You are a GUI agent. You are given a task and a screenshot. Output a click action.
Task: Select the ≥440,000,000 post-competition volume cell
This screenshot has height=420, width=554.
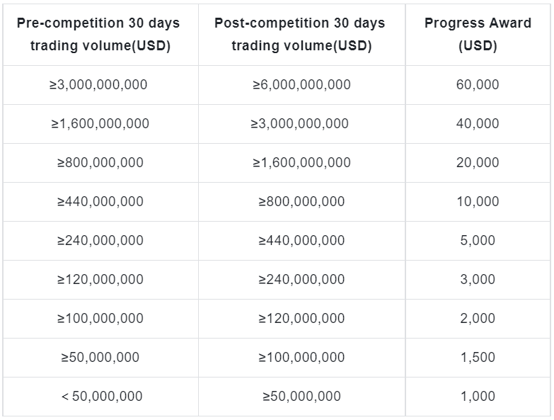tap(301, 240)
